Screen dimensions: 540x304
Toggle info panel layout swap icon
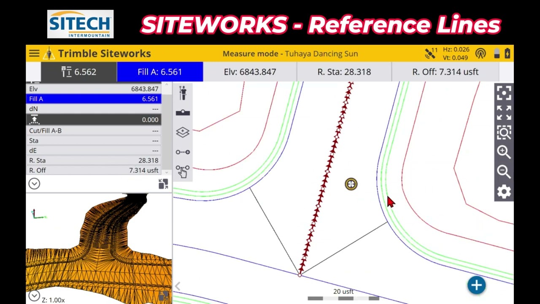point(163,184)
